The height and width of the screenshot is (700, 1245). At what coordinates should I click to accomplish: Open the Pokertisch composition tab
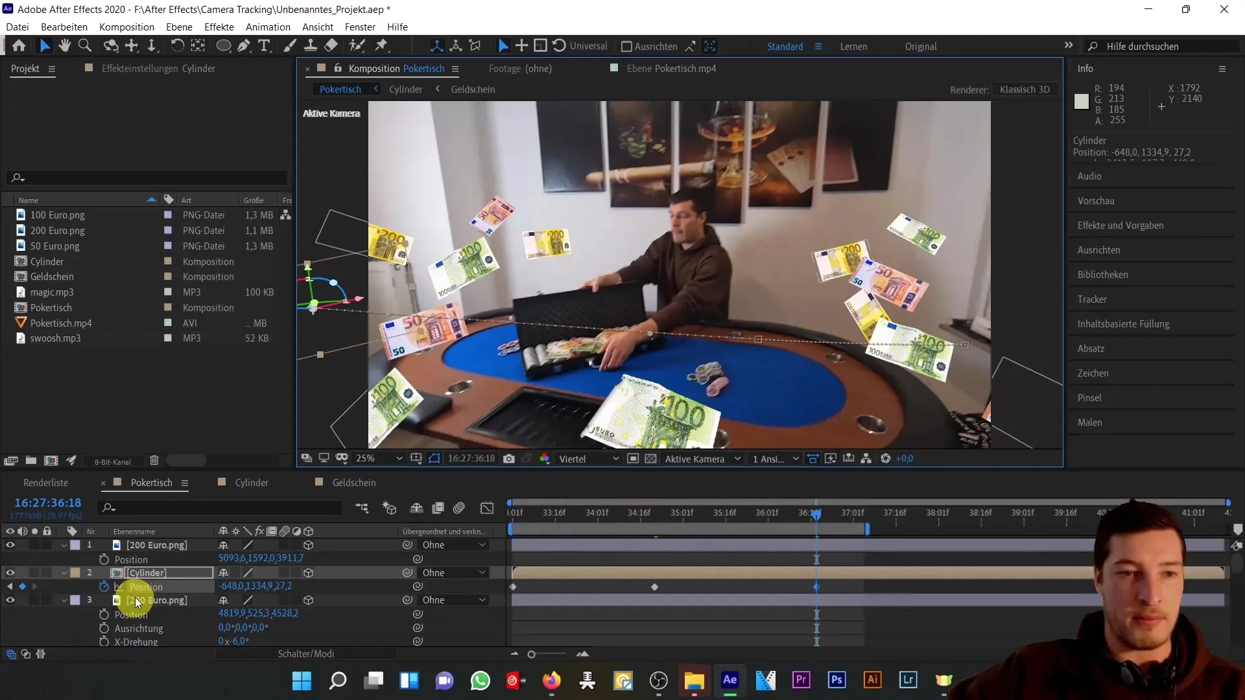[151, 483]
